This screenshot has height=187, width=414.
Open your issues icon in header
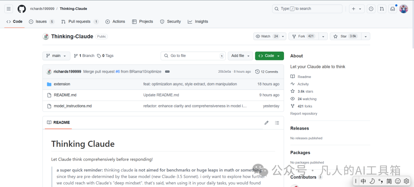(x=371, y=9)
